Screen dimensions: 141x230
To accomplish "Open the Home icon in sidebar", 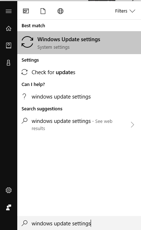I will [x=9, y=28].
